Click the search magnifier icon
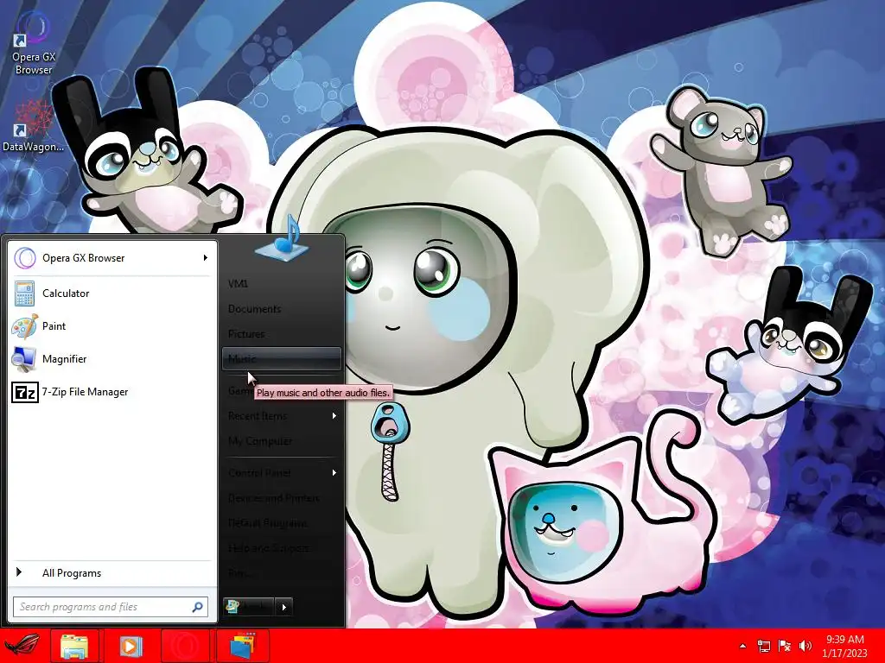Image resolution: width=885 pixels, height=663 pixels. click(x=198, y=607)
